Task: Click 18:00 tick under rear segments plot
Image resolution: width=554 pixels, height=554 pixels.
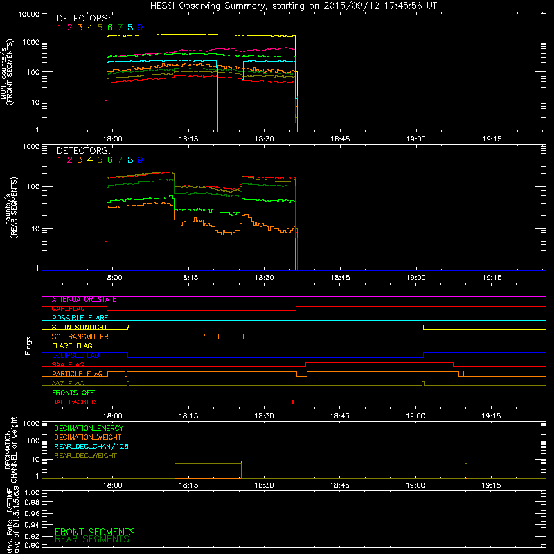Action: click(113, 278)
